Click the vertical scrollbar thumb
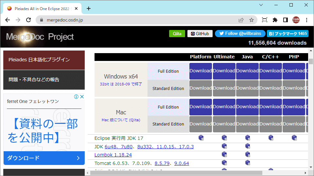 (311, 61)
